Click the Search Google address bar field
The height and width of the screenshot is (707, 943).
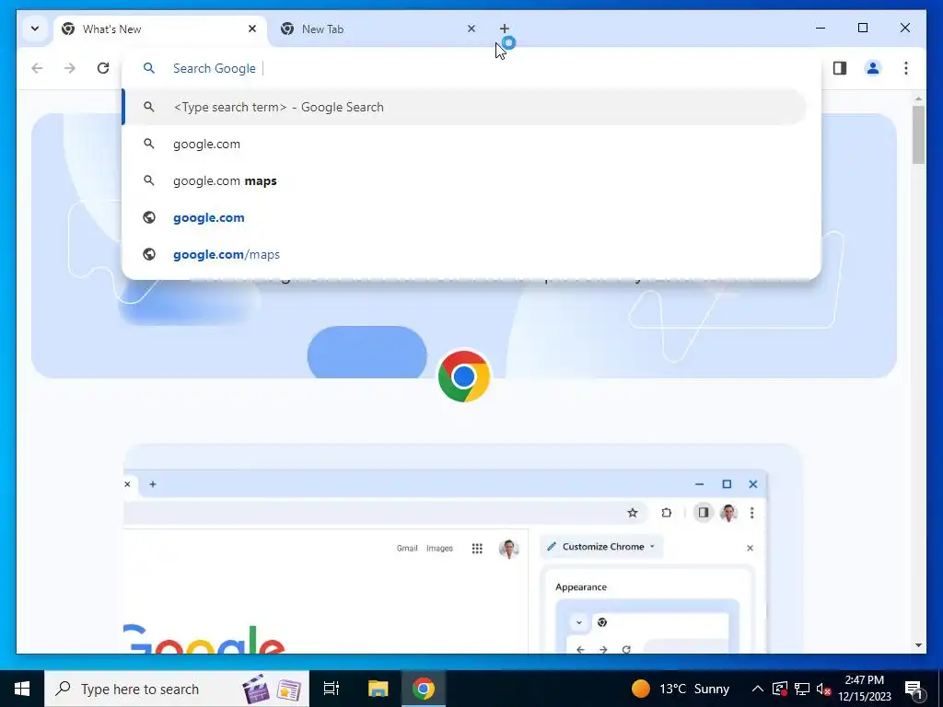click(471, 68)
